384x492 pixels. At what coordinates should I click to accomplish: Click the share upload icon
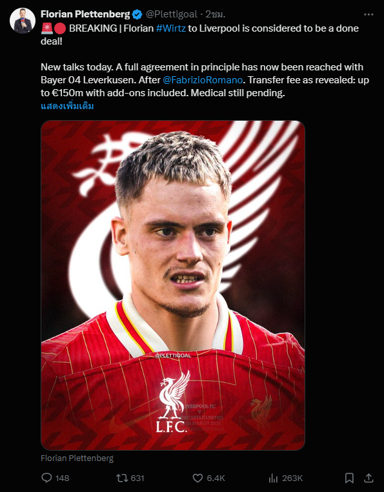tap(369, 478)
